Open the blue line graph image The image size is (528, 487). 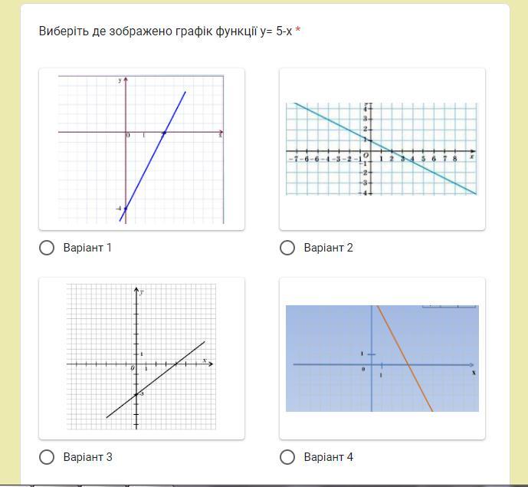click(142, 150)
